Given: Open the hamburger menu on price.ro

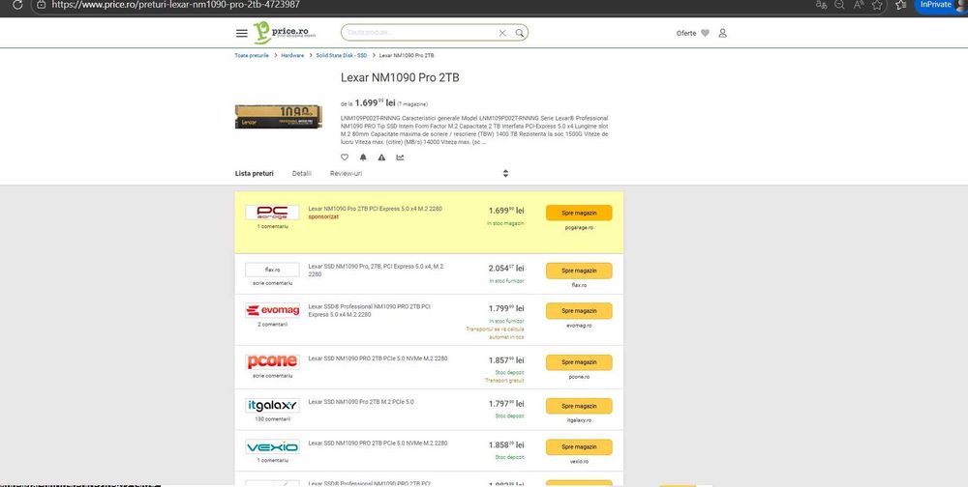Looking at the screenshot, I should [x=241, y=33].
